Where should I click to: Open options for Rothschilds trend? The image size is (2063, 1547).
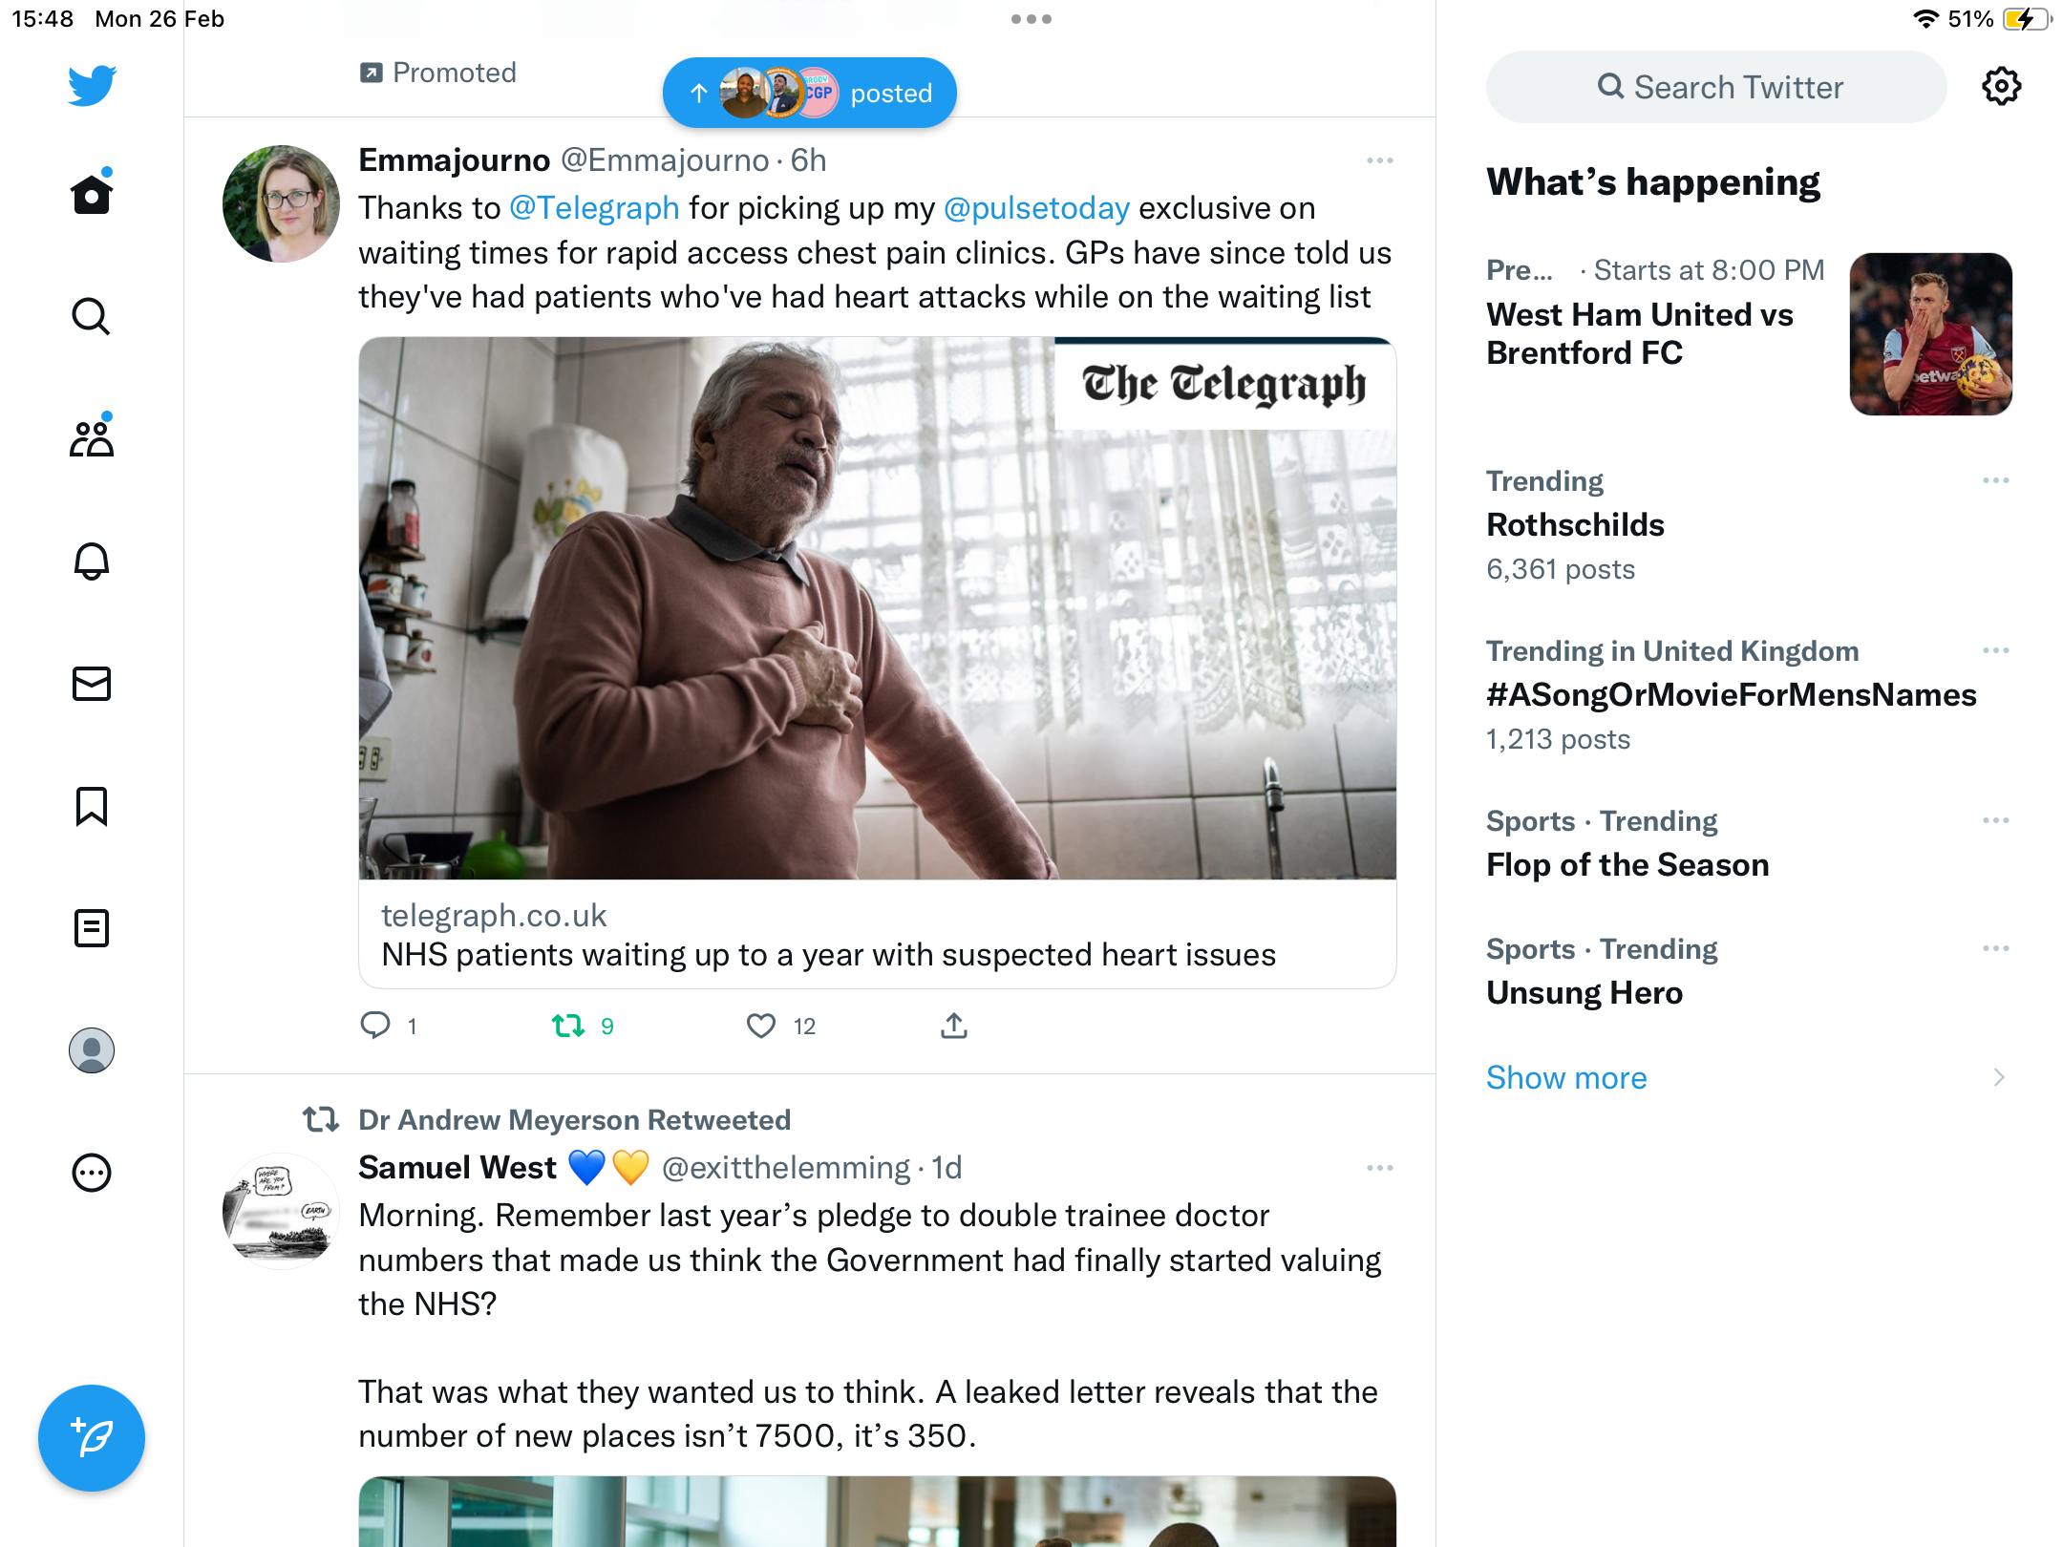click(1995, 480)
